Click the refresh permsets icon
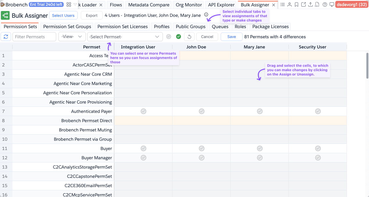369x197 pixels. tap(6, 37)
